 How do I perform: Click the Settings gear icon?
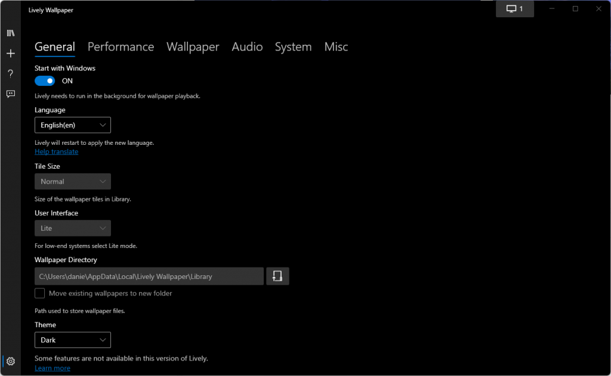(11, 361)
